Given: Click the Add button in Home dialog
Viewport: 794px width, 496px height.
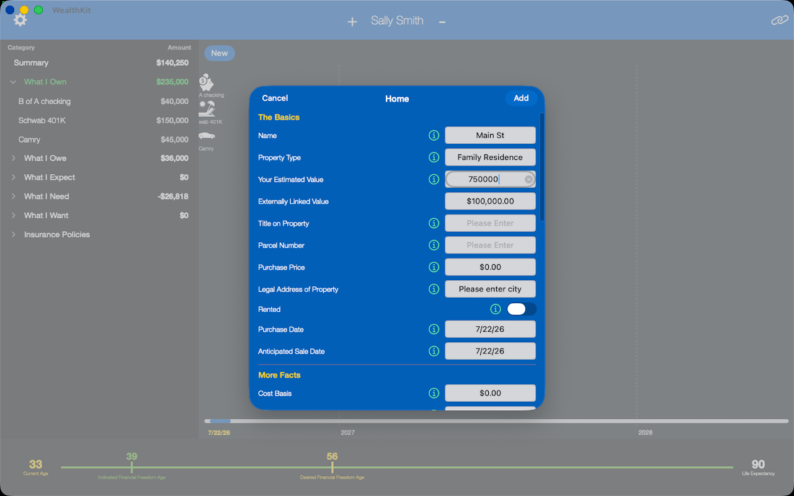Looking at the screenshot, I should 521,98.
